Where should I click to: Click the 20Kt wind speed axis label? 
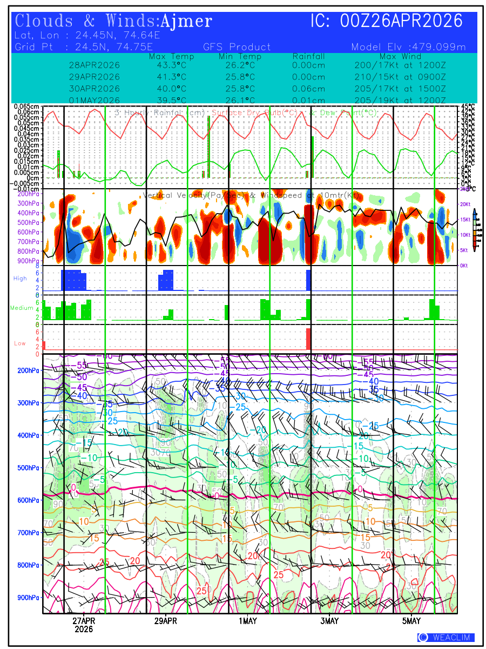point(465,204)
